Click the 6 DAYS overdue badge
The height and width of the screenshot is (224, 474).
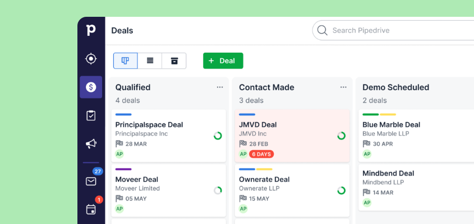[261, 154]
